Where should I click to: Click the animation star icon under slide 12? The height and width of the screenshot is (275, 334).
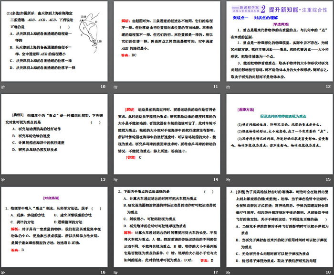(x=228, y=87)
